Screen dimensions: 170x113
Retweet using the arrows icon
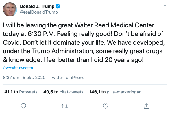(64, 106)
